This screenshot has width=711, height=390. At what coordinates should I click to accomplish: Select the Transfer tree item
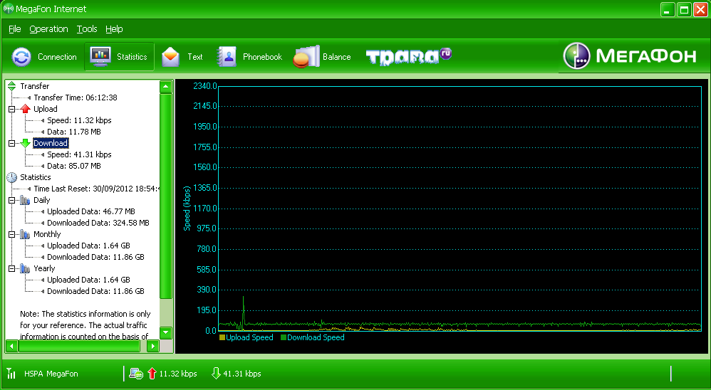(x=35, y=86)
